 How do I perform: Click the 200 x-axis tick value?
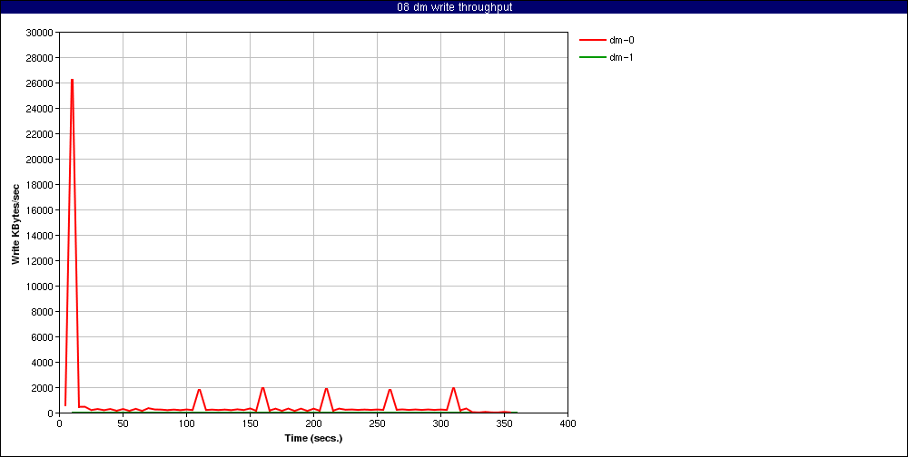[x=314, y=423]
